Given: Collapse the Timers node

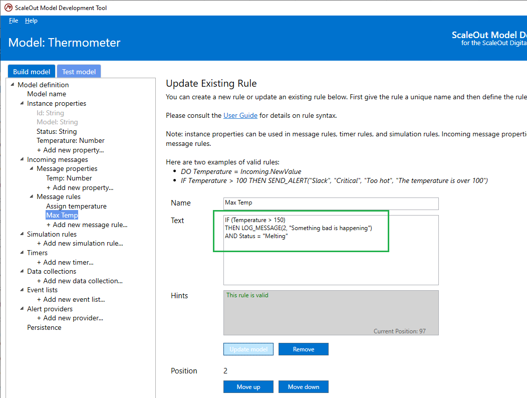Looking at the screenshot, I should tap(22, 252).
